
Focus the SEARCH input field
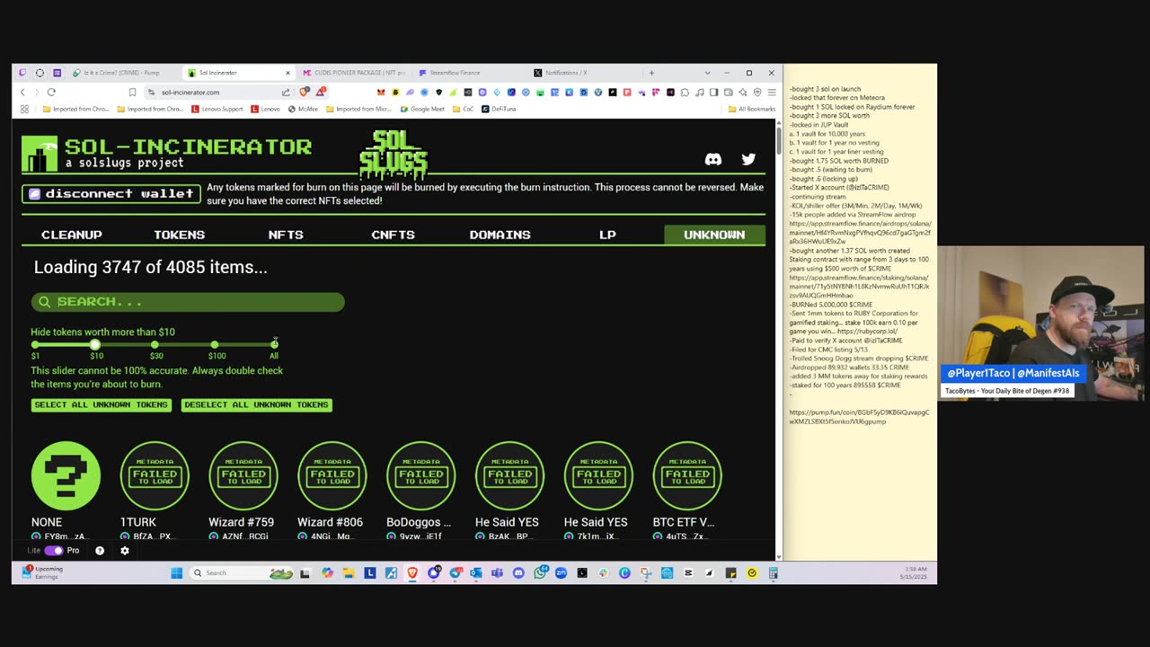(x=188, y=302)
